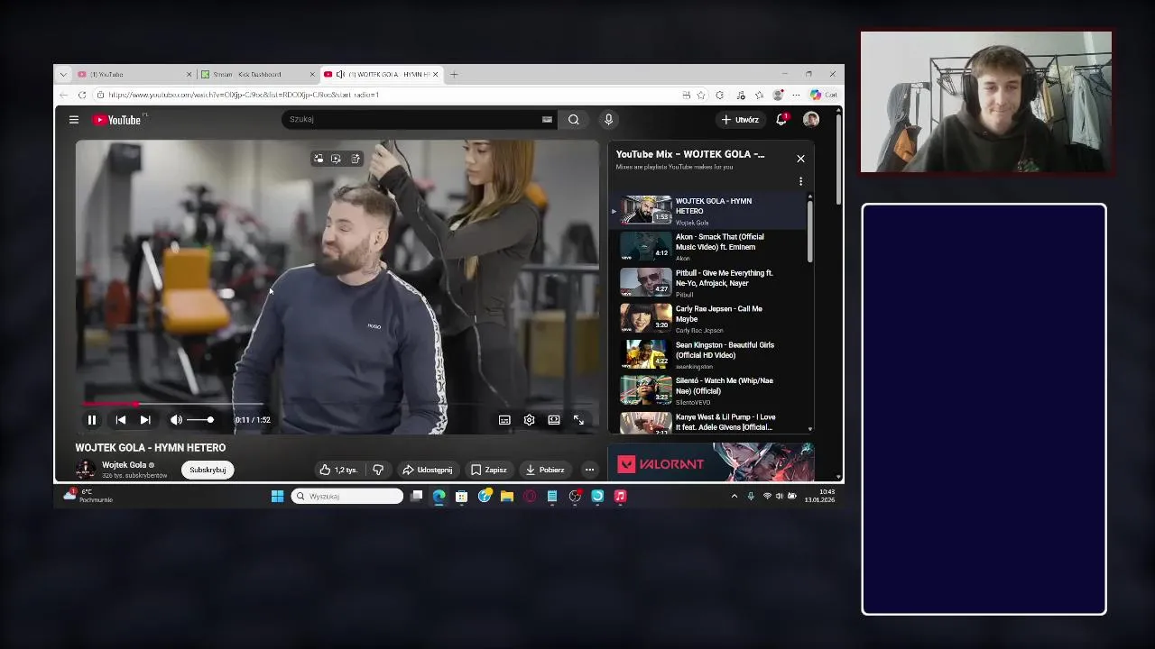Screen dimensions: 1155x649
Task: Start voice search with the microphone icon
Action: pyautogui.click(x=608, y=119)
